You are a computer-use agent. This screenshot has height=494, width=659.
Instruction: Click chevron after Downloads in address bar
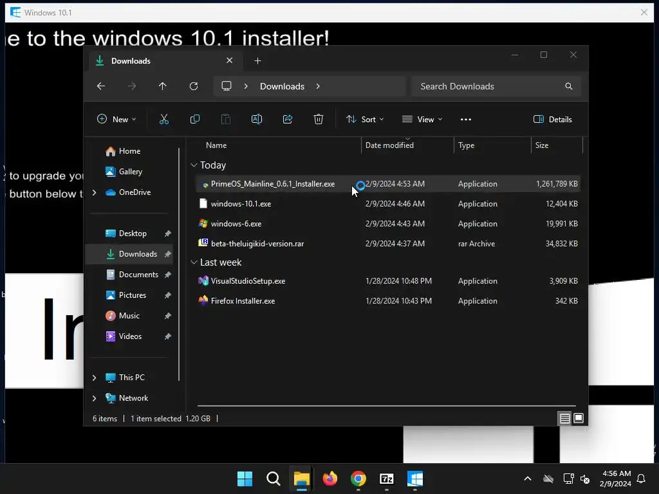coord(318,86)
